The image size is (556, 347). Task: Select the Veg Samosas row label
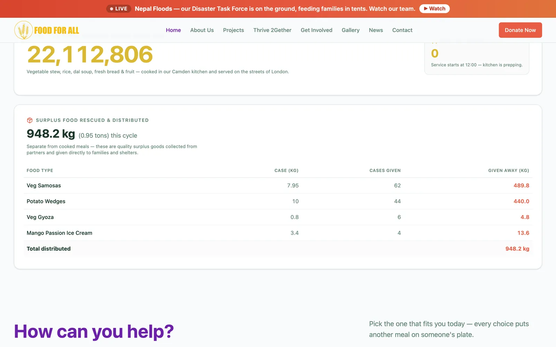44,186
